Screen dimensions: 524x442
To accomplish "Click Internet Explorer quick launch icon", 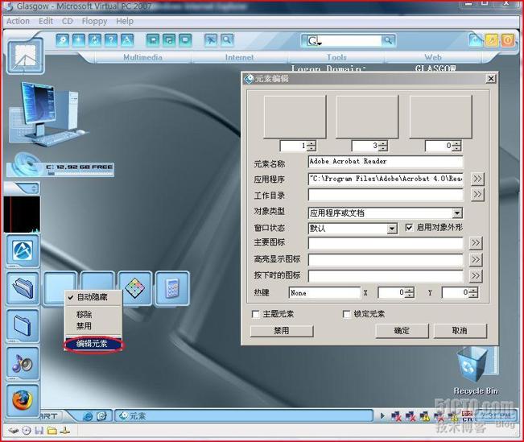I will [88, 416].
